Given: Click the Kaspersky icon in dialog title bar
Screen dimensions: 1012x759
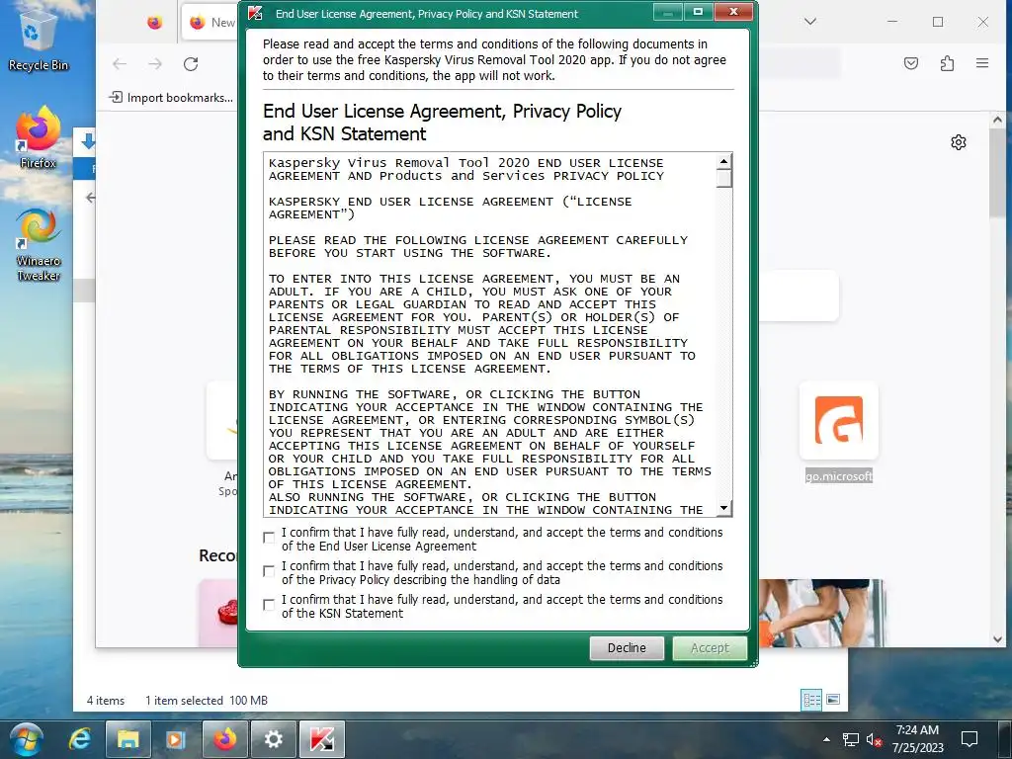Looking at the screenshot, I should coord(256,14).
